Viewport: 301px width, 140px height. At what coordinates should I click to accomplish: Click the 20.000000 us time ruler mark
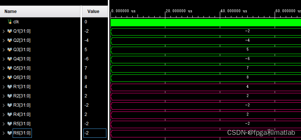pyautogui.click(x=179, y=11)
